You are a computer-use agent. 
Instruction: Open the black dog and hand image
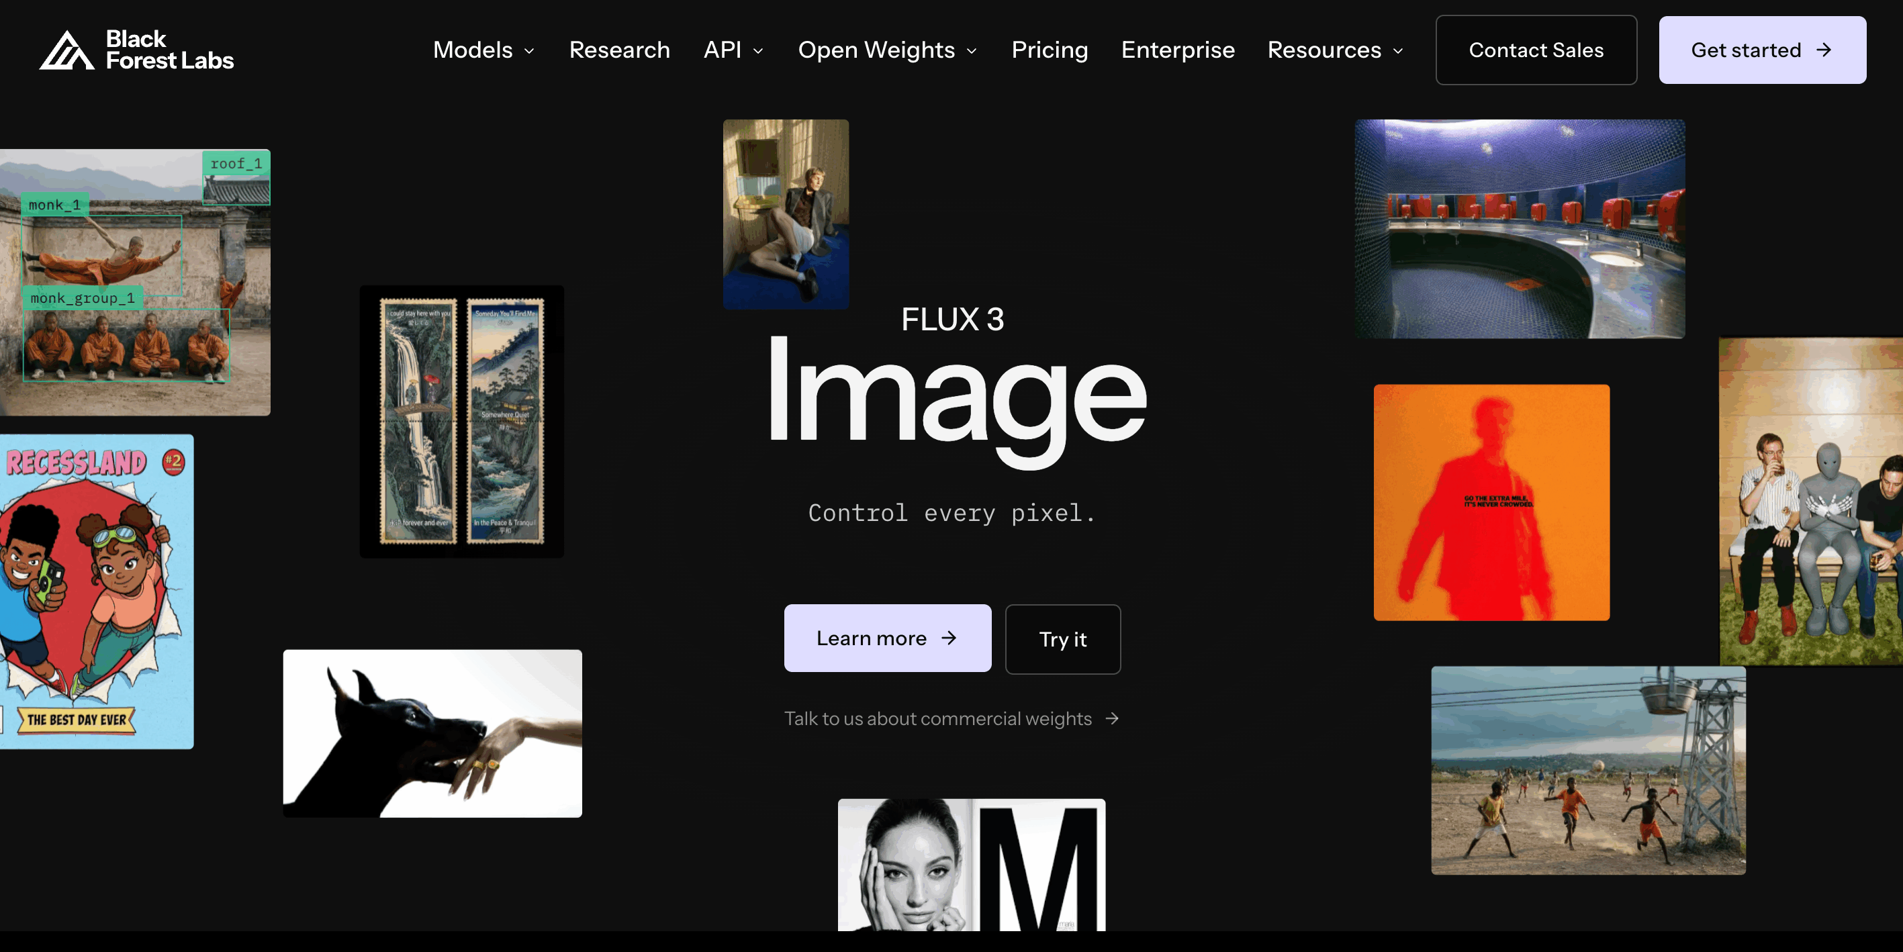tap(432, 732)
